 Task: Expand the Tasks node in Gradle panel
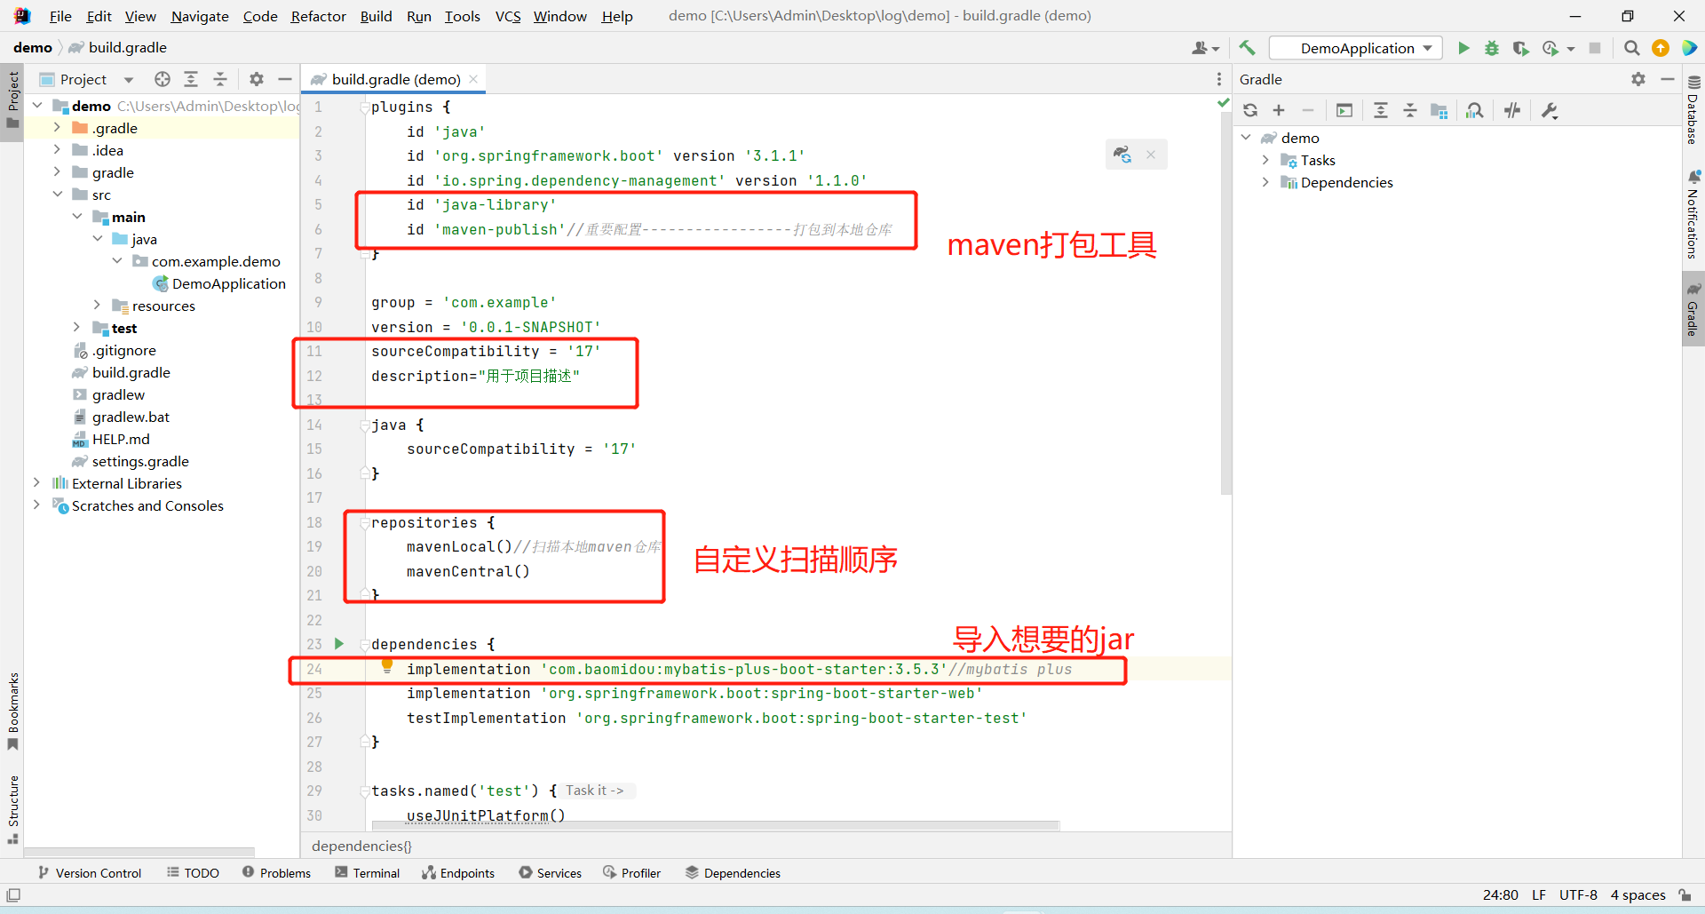[1265, 160]
